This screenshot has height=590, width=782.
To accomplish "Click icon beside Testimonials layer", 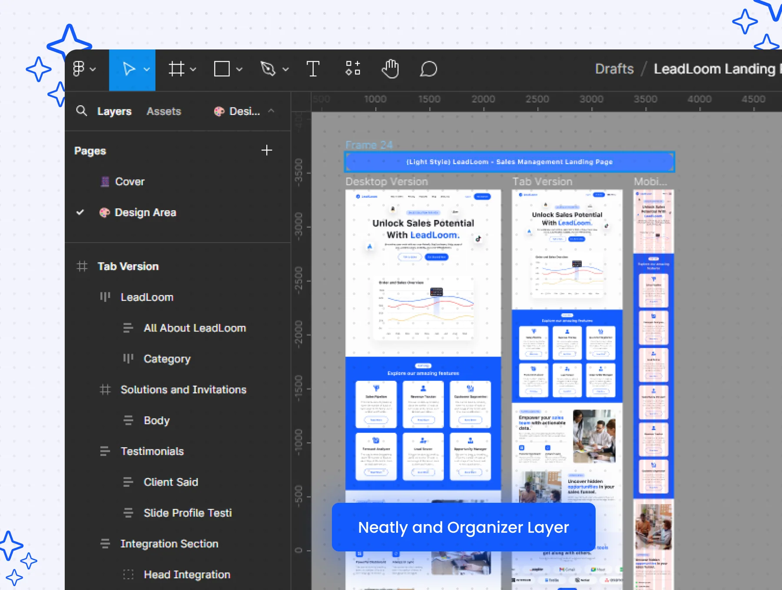I will pyautogui.click(x=105, y=451).
